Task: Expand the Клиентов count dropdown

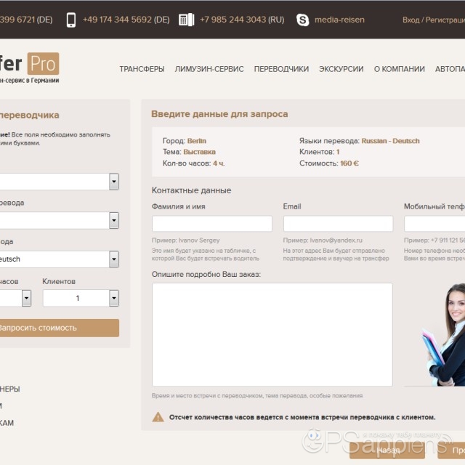Action: [114, 298]
